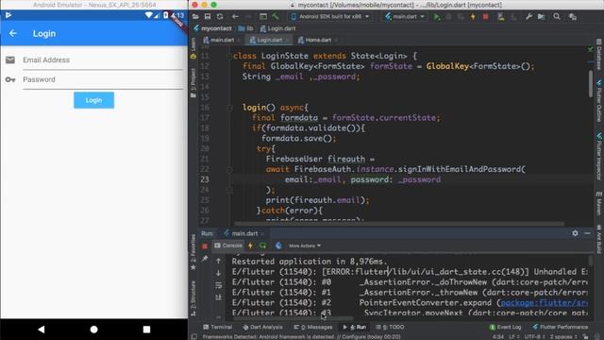Click Login.dart in the breadcrumb bar
Image resolution: width=604 pixels, height=340 pixels.
click(x=277, y=28)
